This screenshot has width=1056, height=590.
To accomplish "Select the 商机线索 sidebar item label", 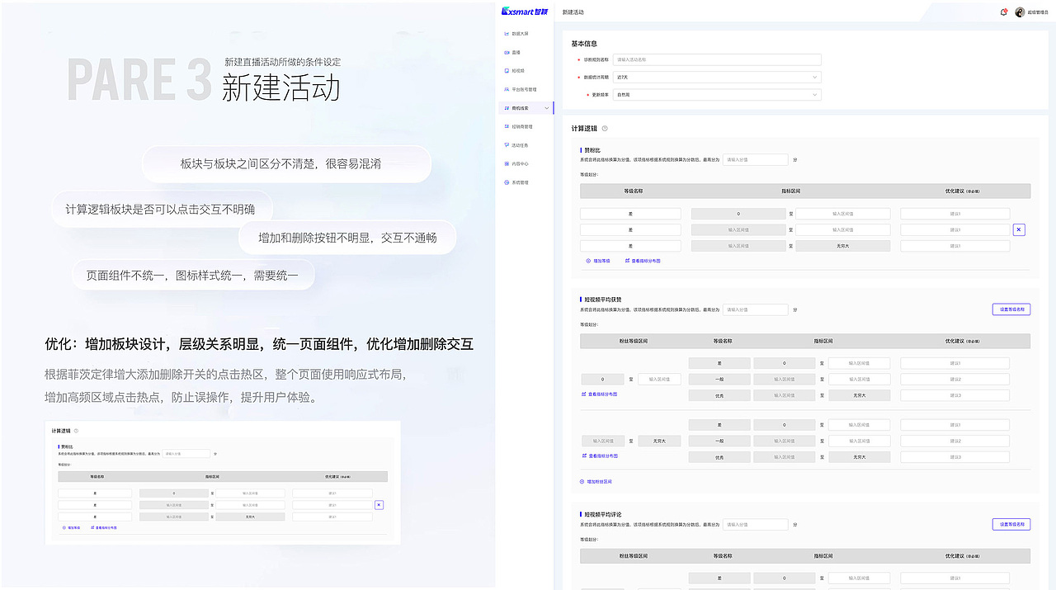I will (x=521, y=108).
